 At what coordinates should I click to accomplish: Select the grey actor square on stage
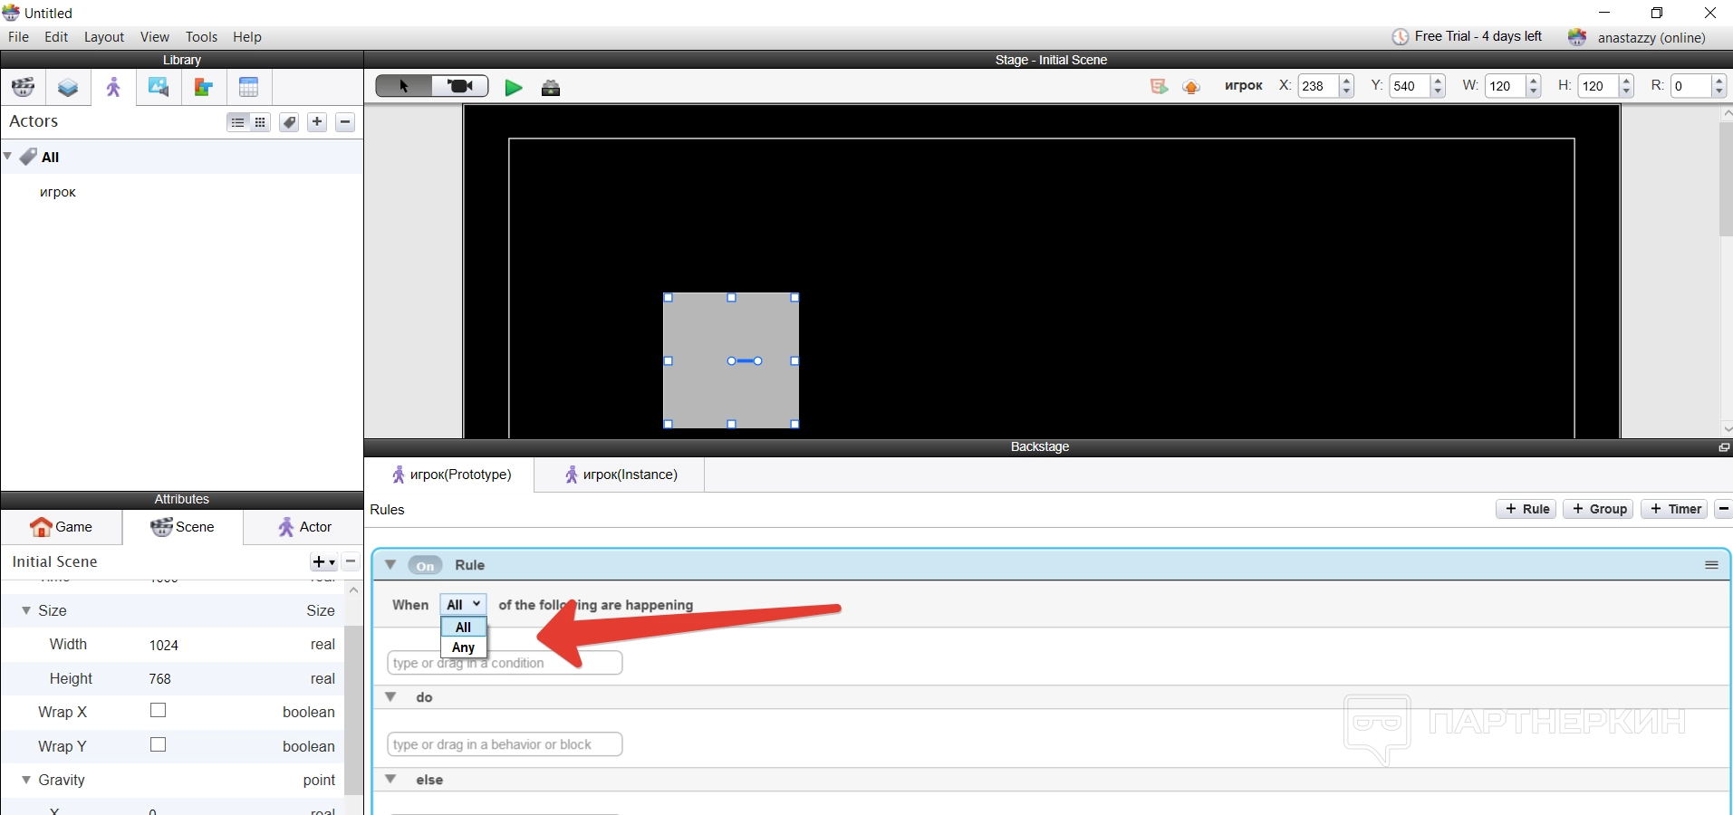point(731,360)
